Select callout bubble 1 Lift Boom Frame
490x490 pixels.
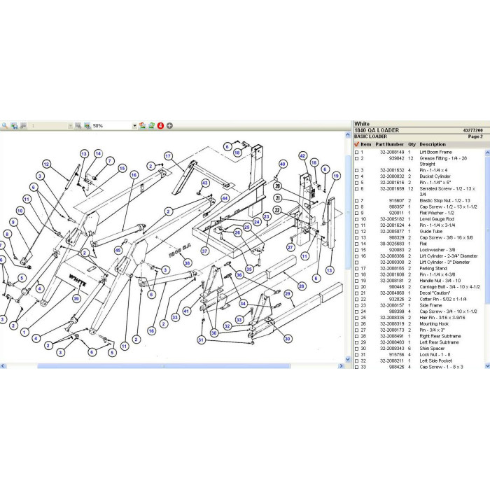[24, 332]
